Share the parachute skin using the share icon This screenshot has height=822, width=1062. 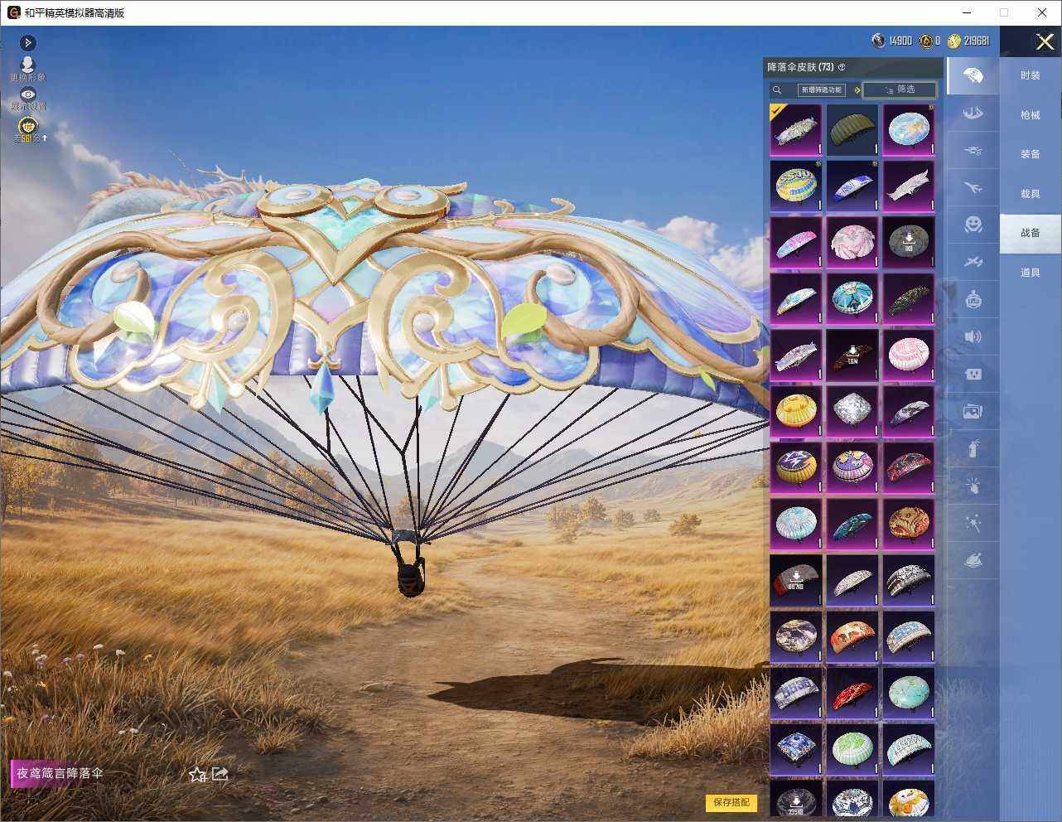(220, 774)
